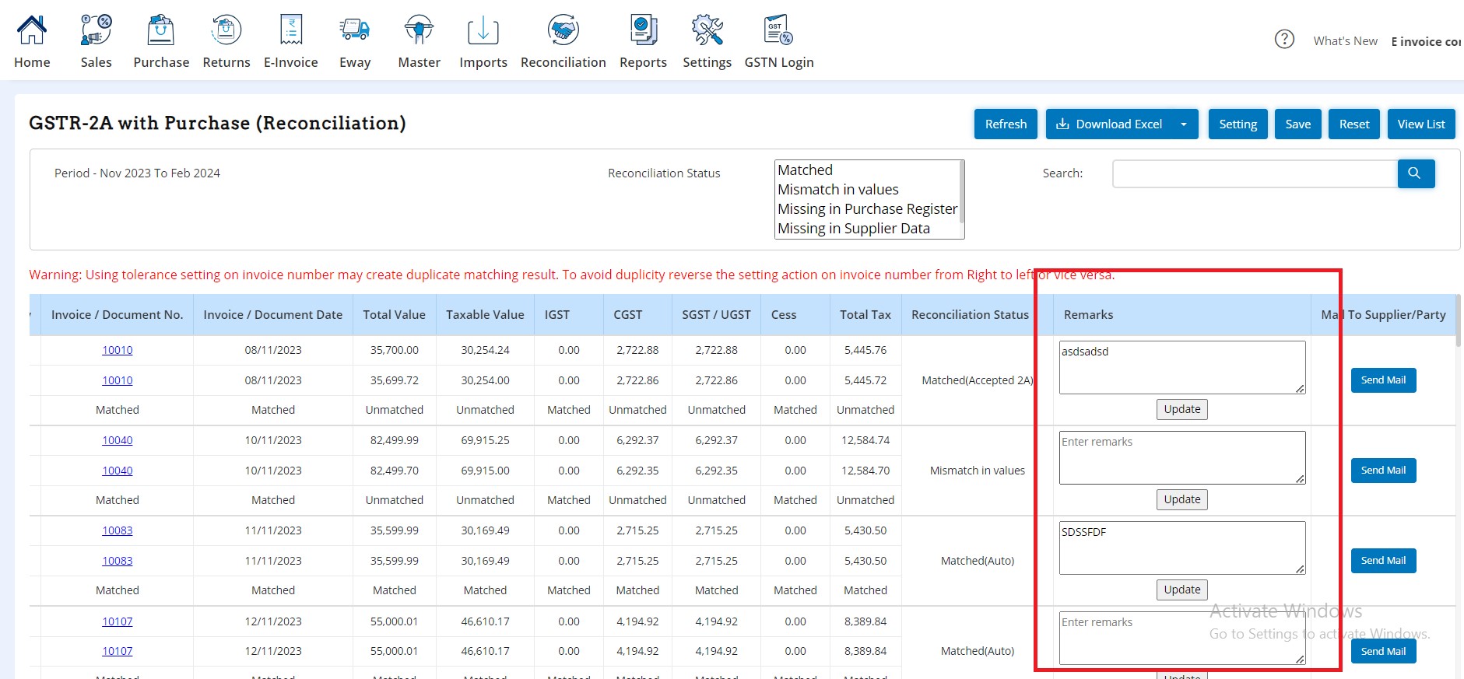Send Mail for invoice 10083
This screenshot has height=679, width=1464.
[x=1383, y=561]
